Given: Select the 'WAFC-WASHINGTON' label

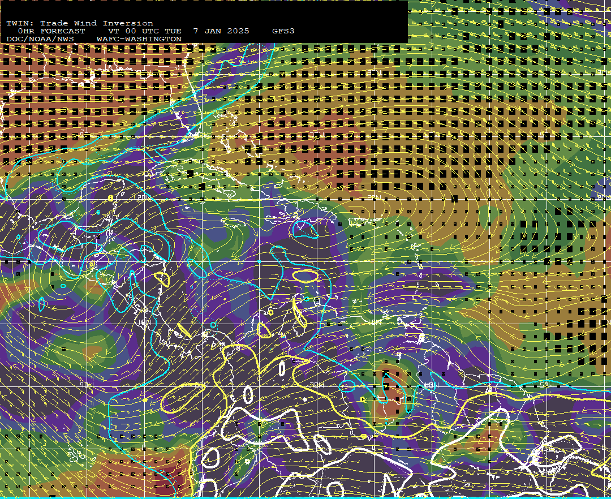Looking at the screenshot, I should tap(139, 40).
